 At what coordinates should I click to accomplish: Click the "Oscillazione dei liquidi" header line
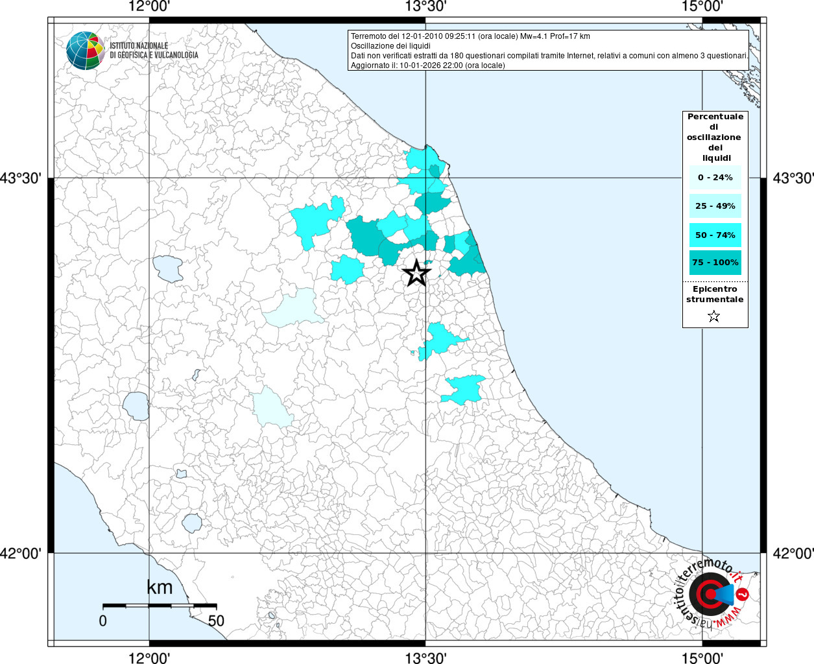[390, 46]
